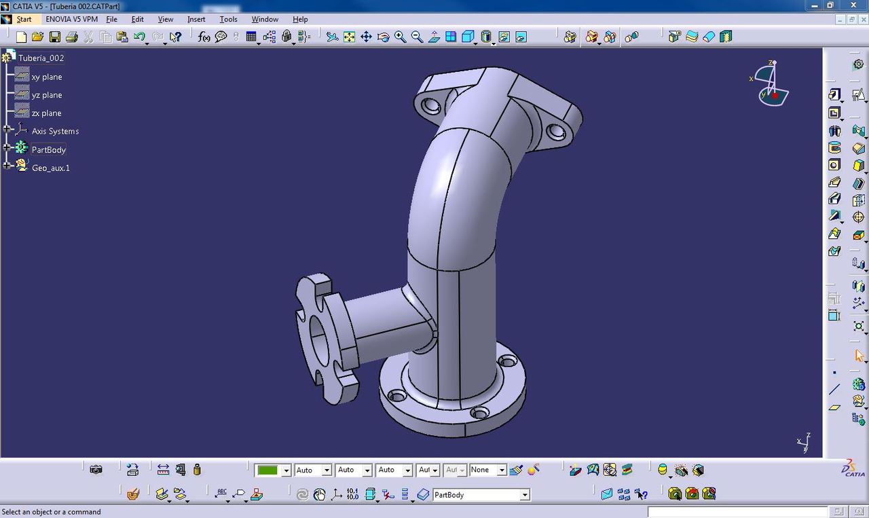Click the Capture camera icon

(96, 469)
